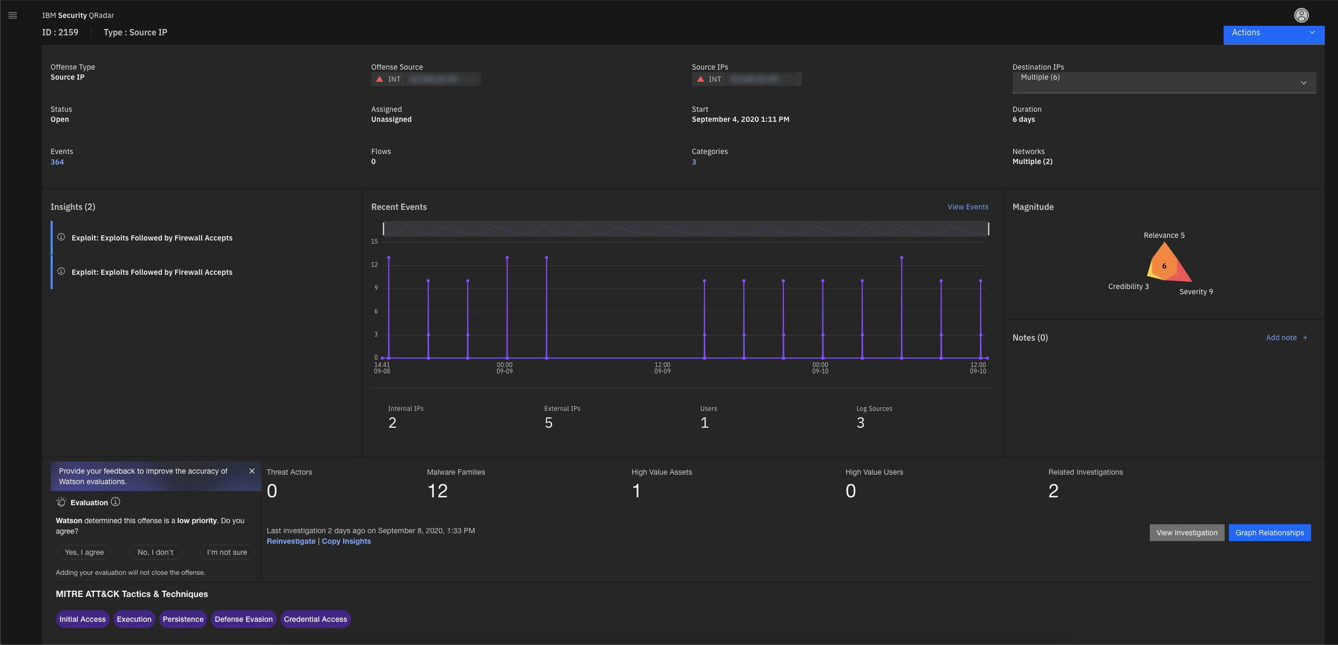
Task: Click the warning triangle next to Offense Source
Action: click(380, 79)
